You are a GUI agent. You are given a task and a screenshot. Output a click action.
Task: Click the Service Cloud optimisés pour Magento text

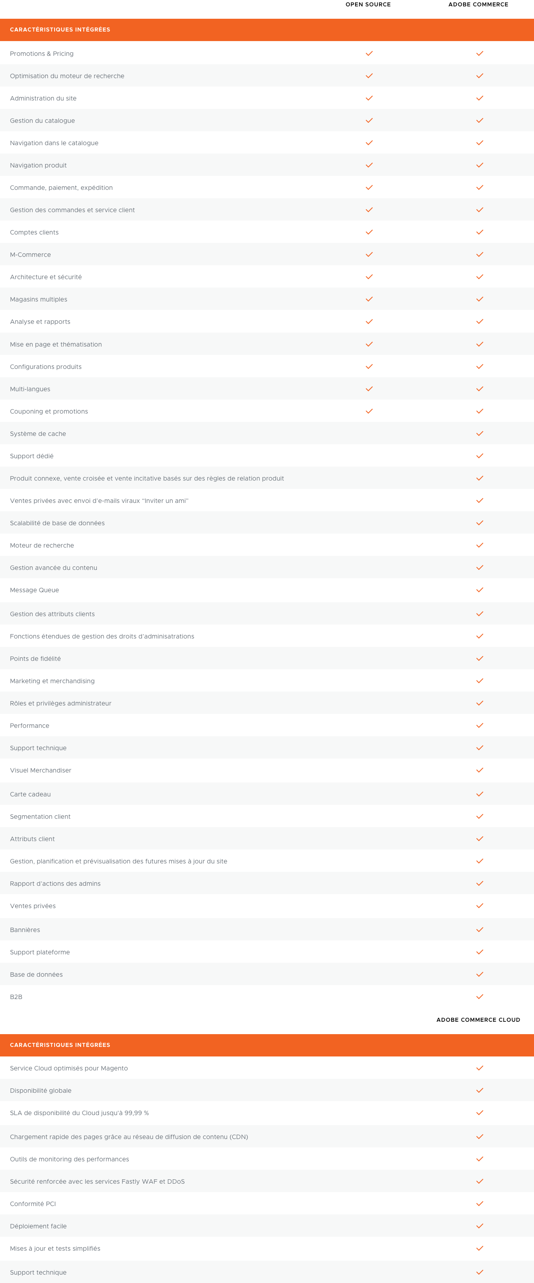(x=69, y=1068)
